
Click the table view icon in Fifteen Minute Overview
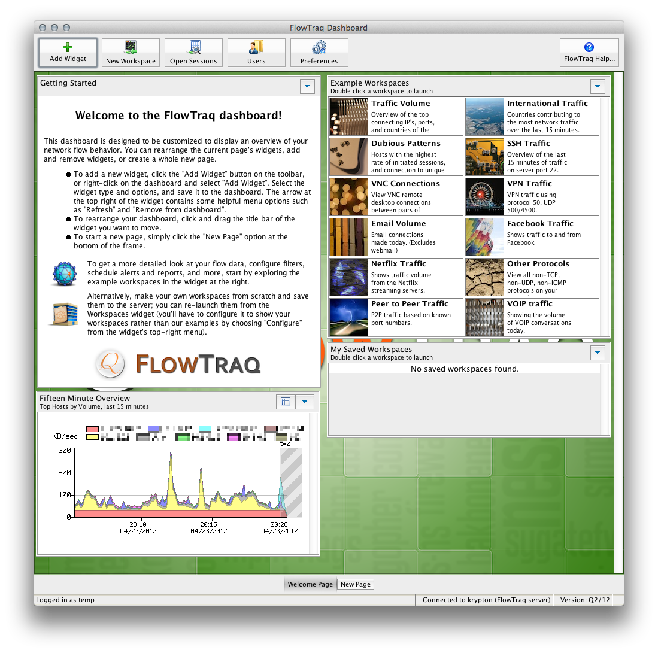pos(286,402)
